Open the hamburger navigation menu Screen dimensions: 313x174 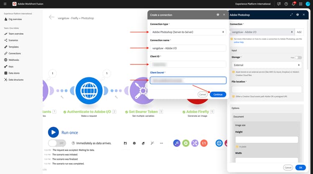tap(5, 4)
